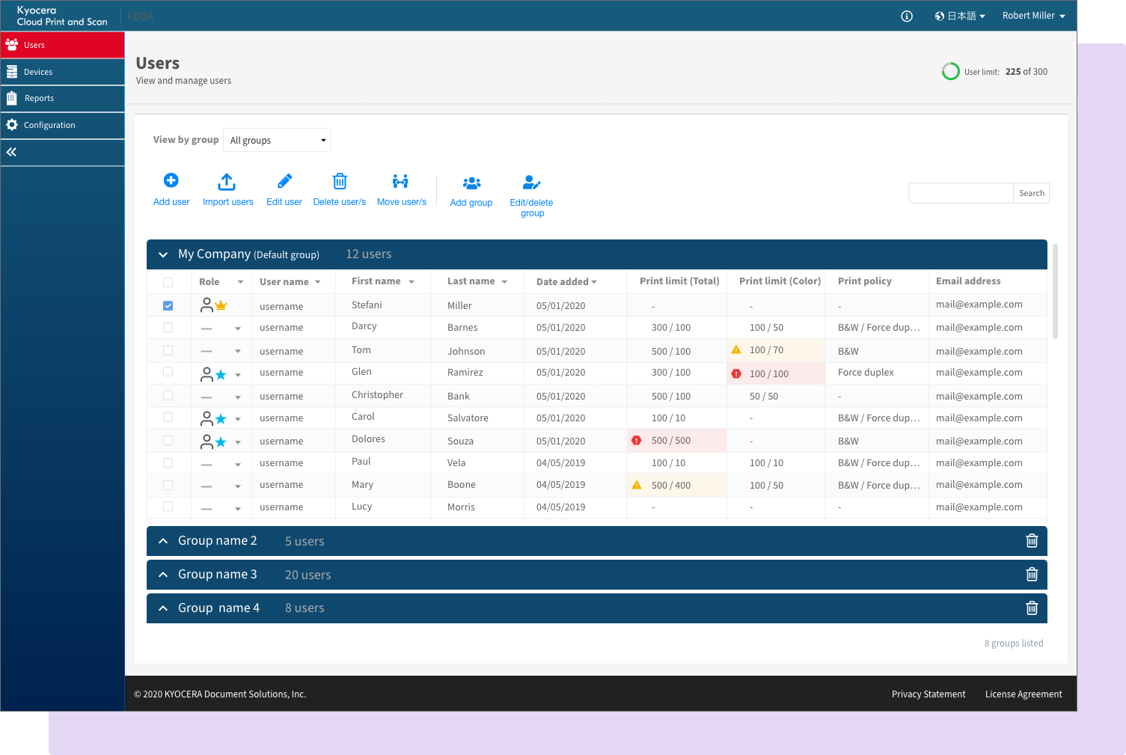Image resolution: width=1126 pixels, height=755 pixels.
Task: Open the Robert Miller account menu
Action: tap(1034, 15)
